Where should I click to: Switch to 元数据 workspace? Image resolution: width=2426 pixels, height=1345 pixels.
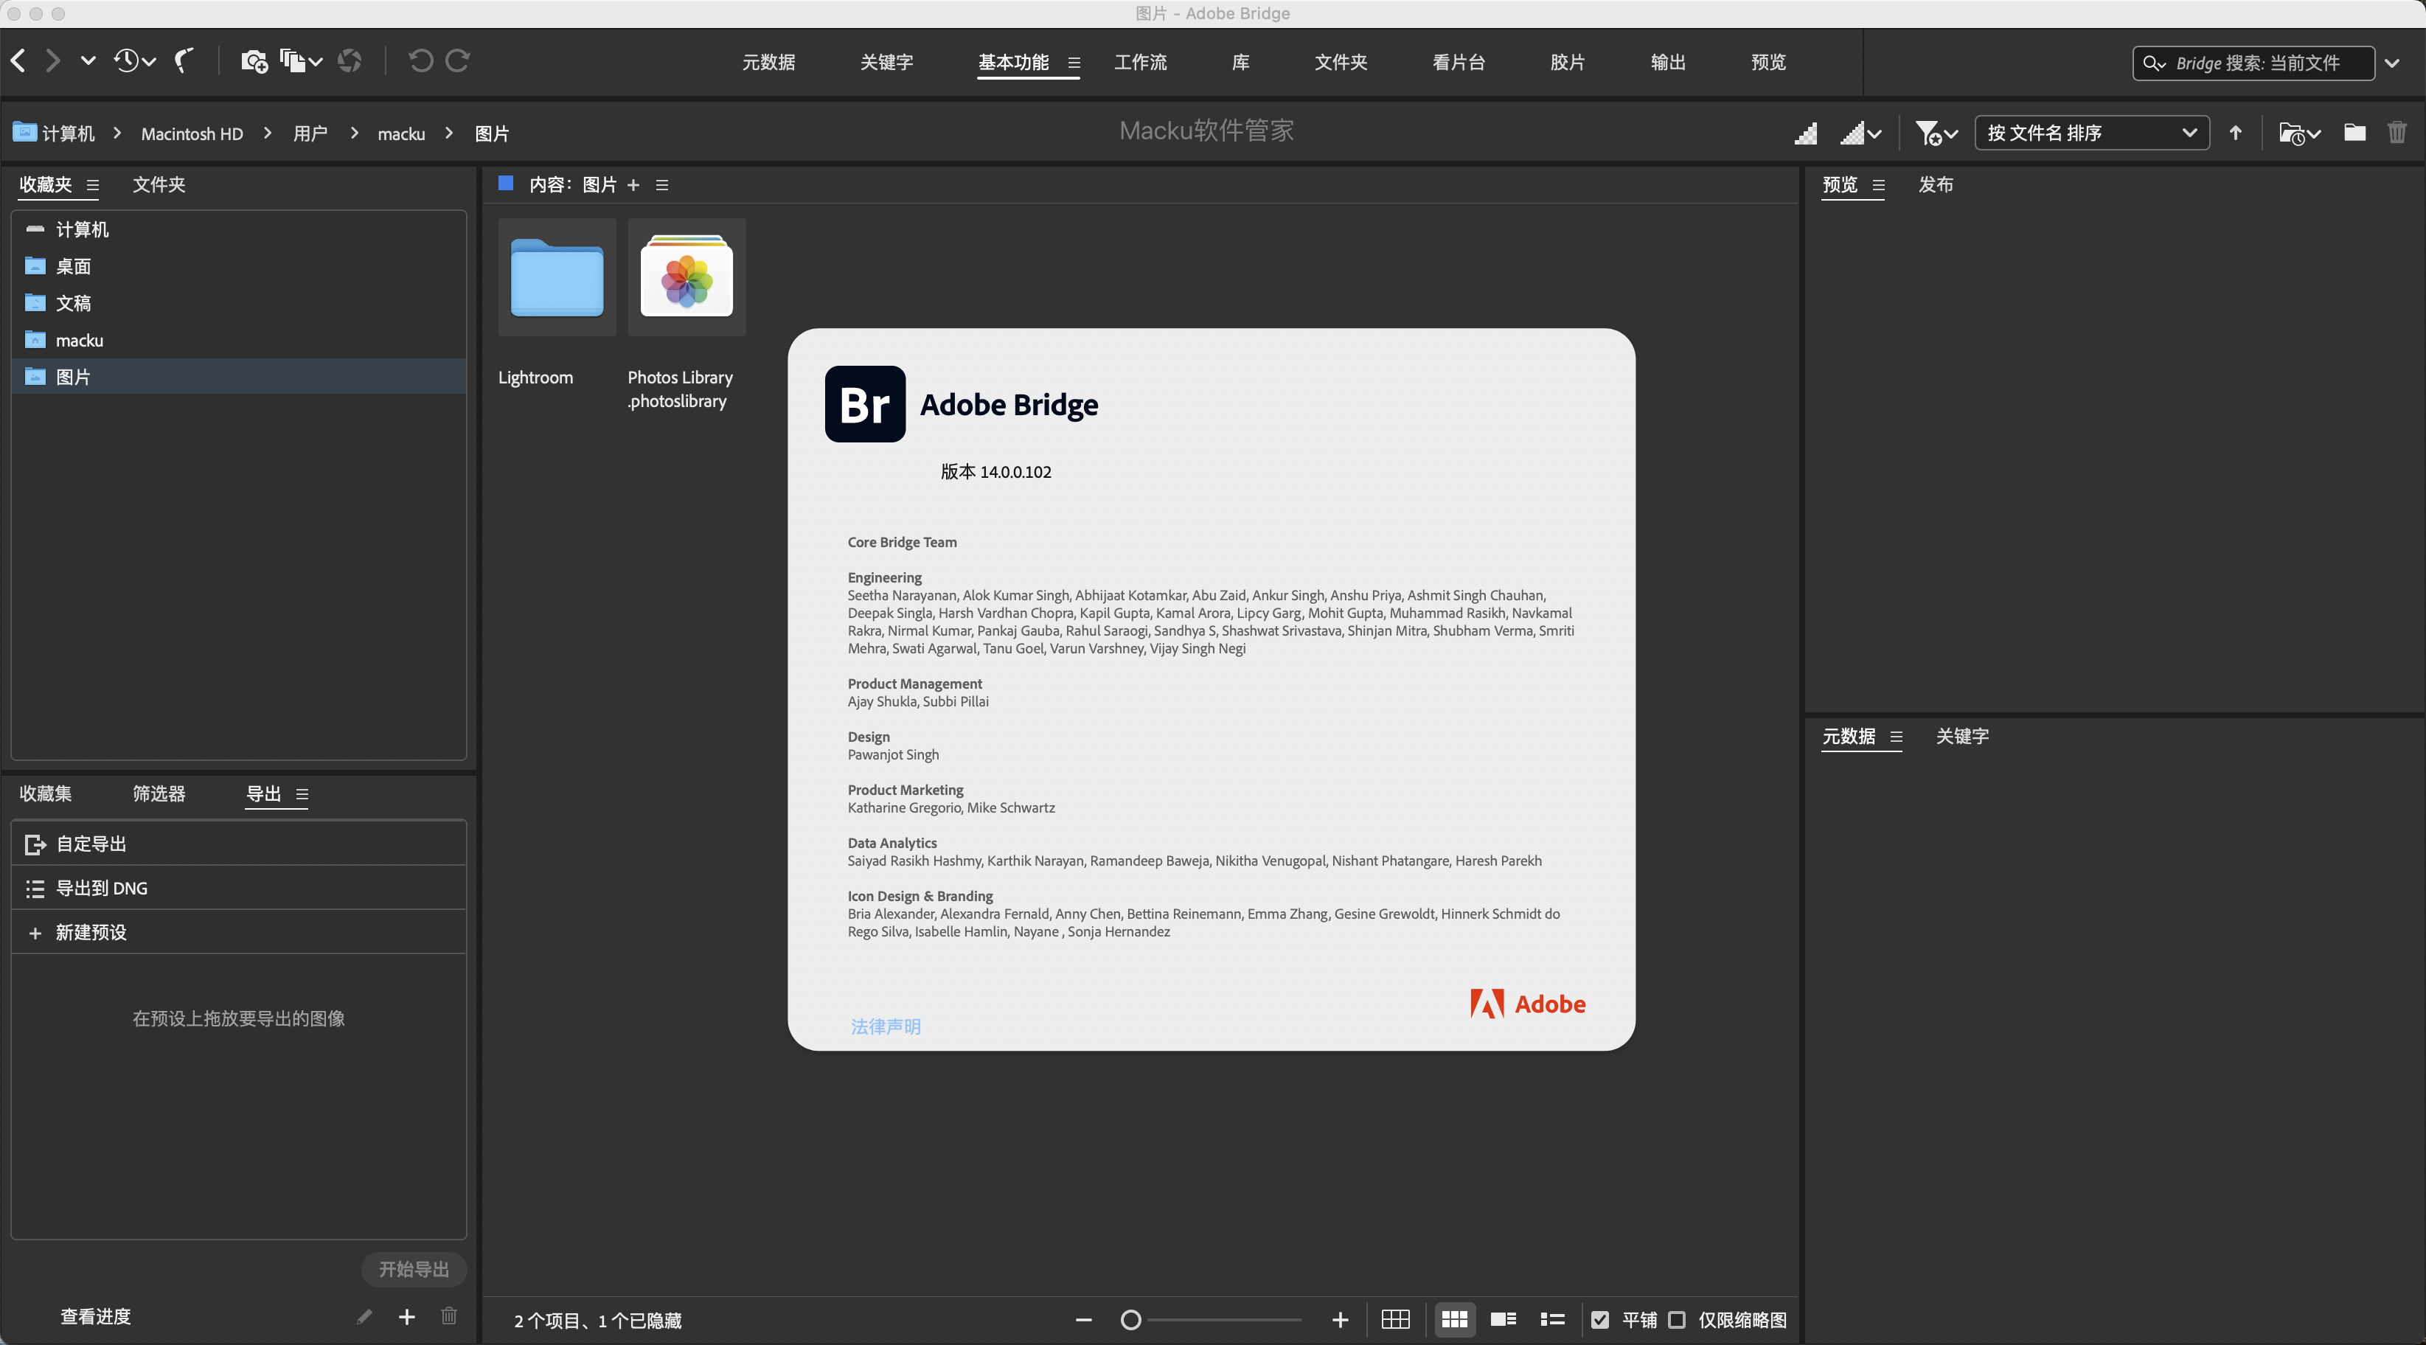click(768, 62)
